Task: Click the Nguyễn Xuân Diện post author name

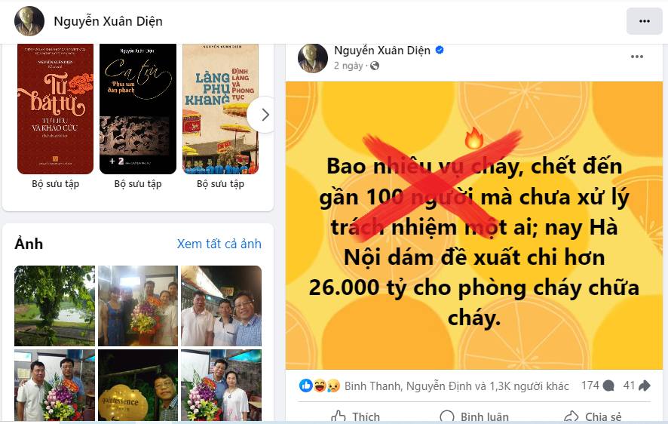Action: [382, 51]
